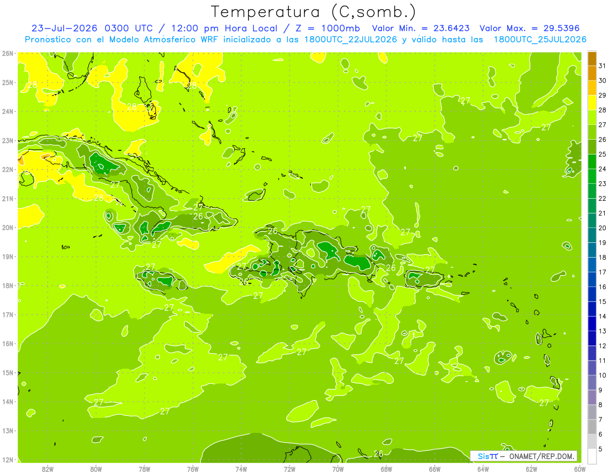616x476 pixels.
Task: Pick the grey swatch between 6 and 7
Action: point(592,427)
